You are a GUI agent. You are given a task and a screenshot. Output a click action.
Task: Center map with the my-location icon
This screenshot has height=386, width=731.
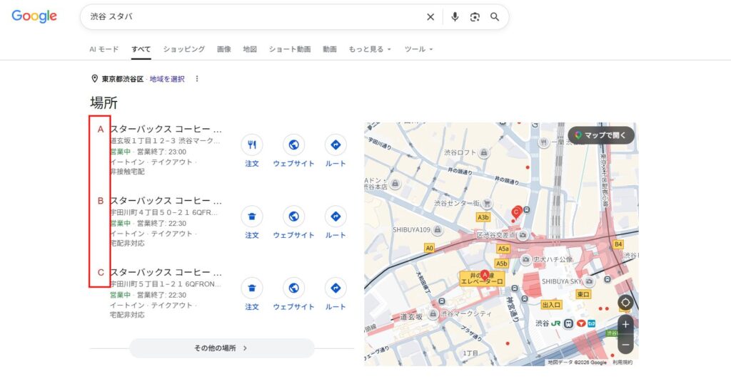click(625, 303)
